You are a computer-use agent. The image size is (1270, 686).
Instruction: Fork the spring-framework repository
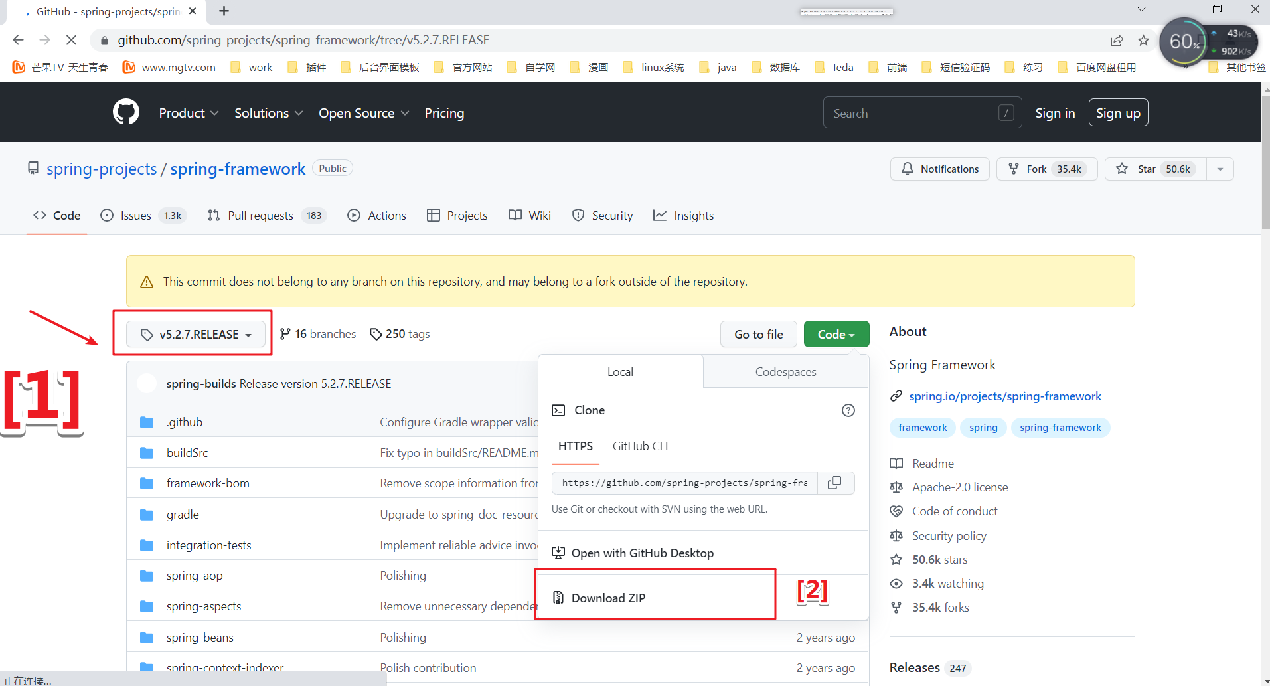coord(1046,169)
